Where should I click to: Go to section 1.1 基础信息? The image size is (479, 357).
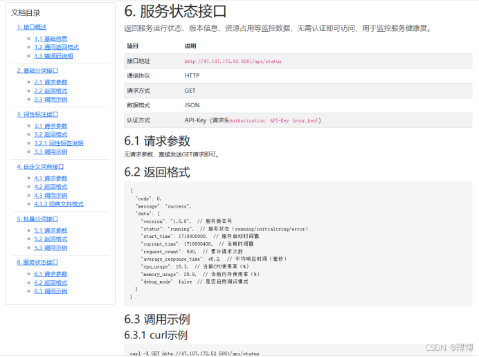(x=51, y=39)
